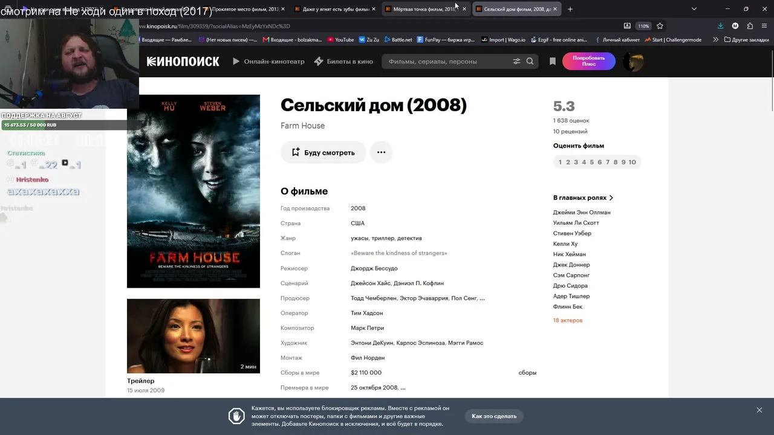Open the Входящие — Рамблер bookmark

pyautogui.click(x=167, y=40)
